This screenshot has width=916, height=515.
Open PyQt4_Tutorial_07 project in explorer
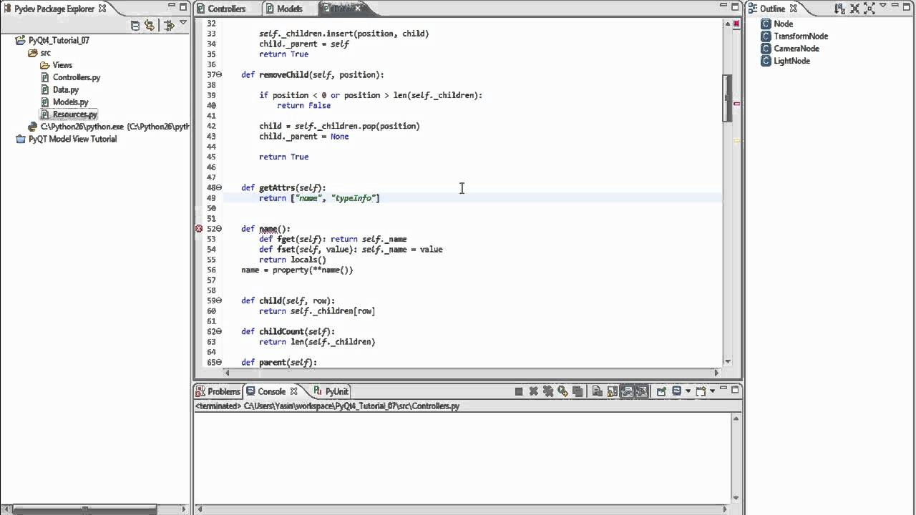tap(59, 40)
